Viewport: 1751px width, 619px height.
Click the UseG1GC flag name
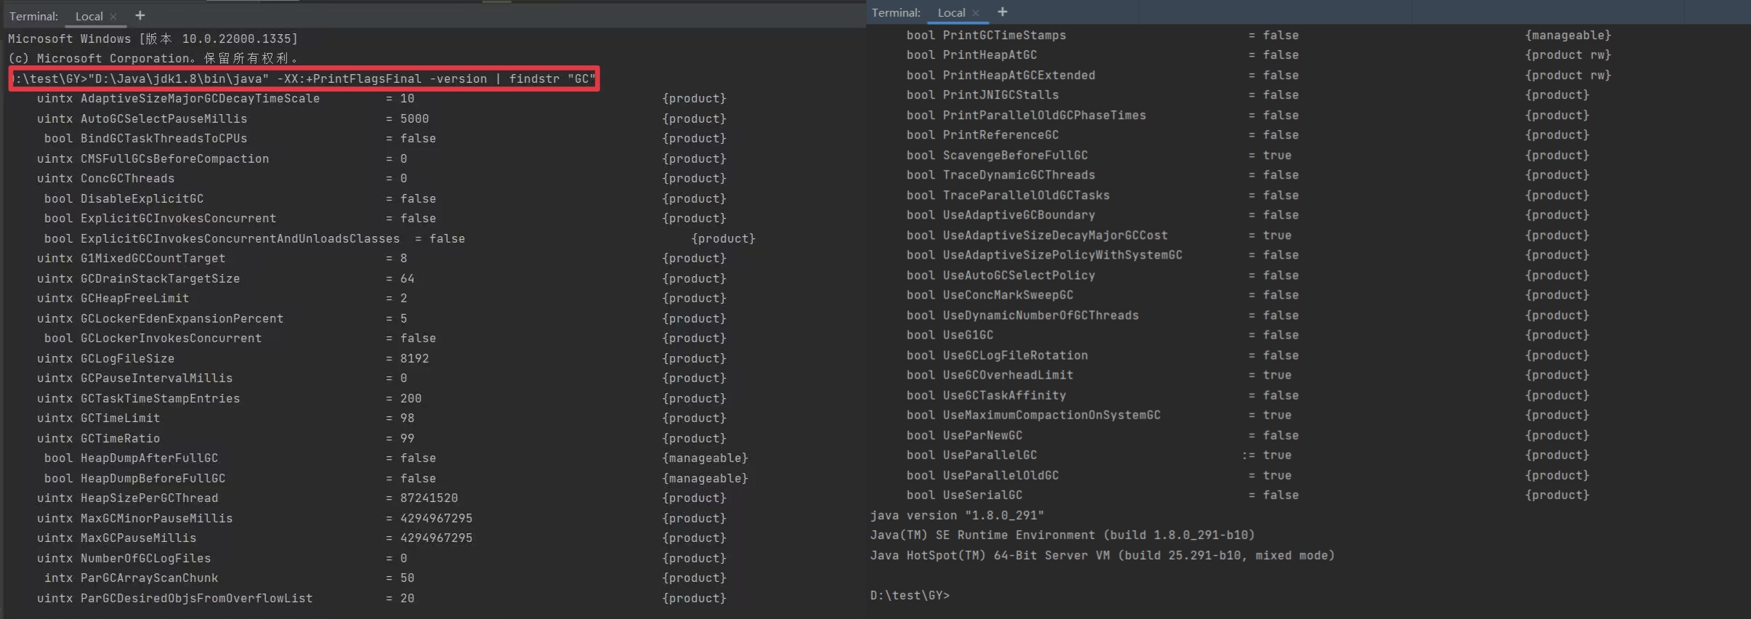968,334
